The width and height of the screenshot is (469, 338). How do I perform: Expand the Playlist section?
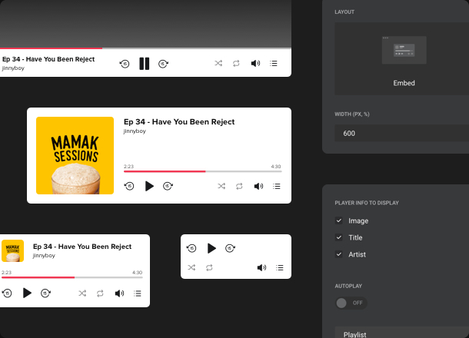[401, 333]
